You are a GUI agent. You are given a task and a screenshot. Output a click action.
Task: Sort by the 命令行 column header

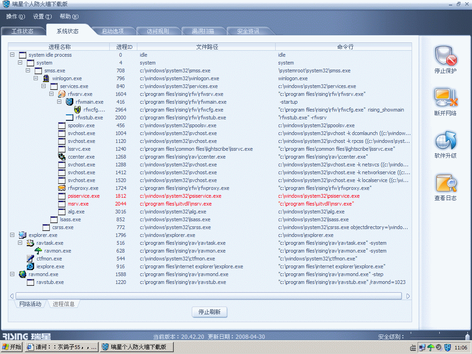point(344,47)
